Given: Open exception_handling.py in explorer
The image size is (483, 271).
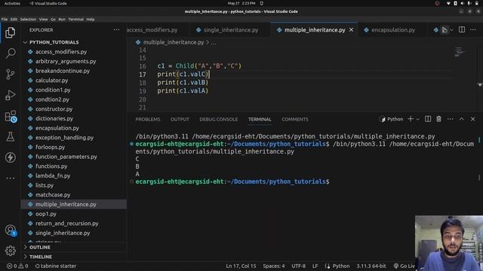Looking at the screenshot, I should [x=64, y=137].
